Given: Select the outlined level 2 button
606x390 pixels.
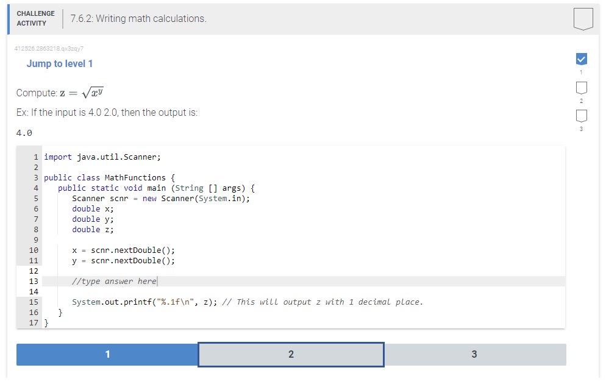Looking at the screenshot, I should pyautogui.click(x=291, y=354).
